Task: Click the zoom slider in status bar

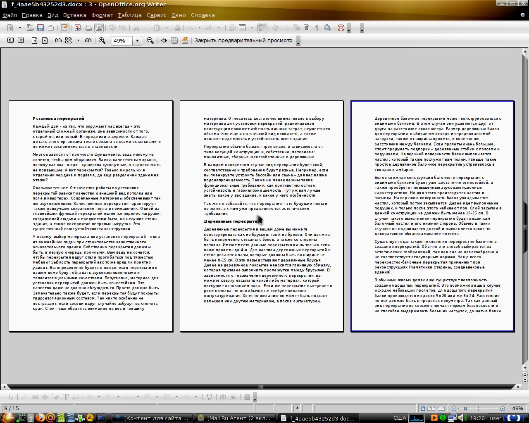Action: pyautogui.click(x=478, y=409)
